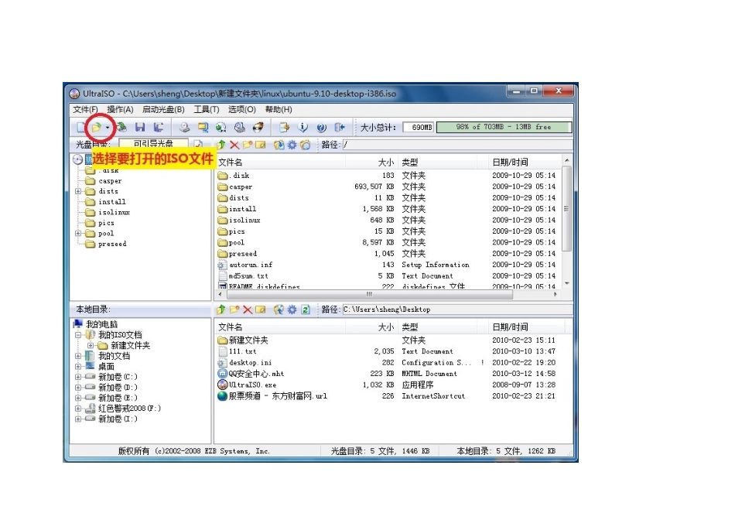Click the Open ISO file toolbar icon
This screenshot has width=735, height=520.
(96, 128)
